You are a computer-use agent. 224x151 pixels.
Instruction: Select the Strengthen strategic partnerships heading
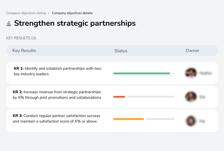click(75, 23)
